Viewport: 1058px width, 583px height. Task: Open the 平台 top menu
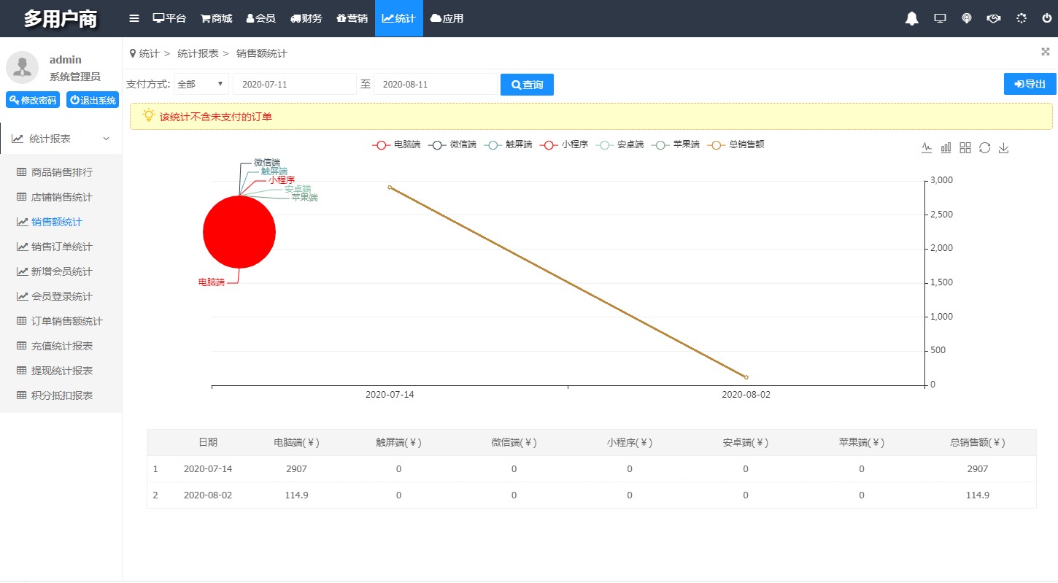[x=169, y=18]
